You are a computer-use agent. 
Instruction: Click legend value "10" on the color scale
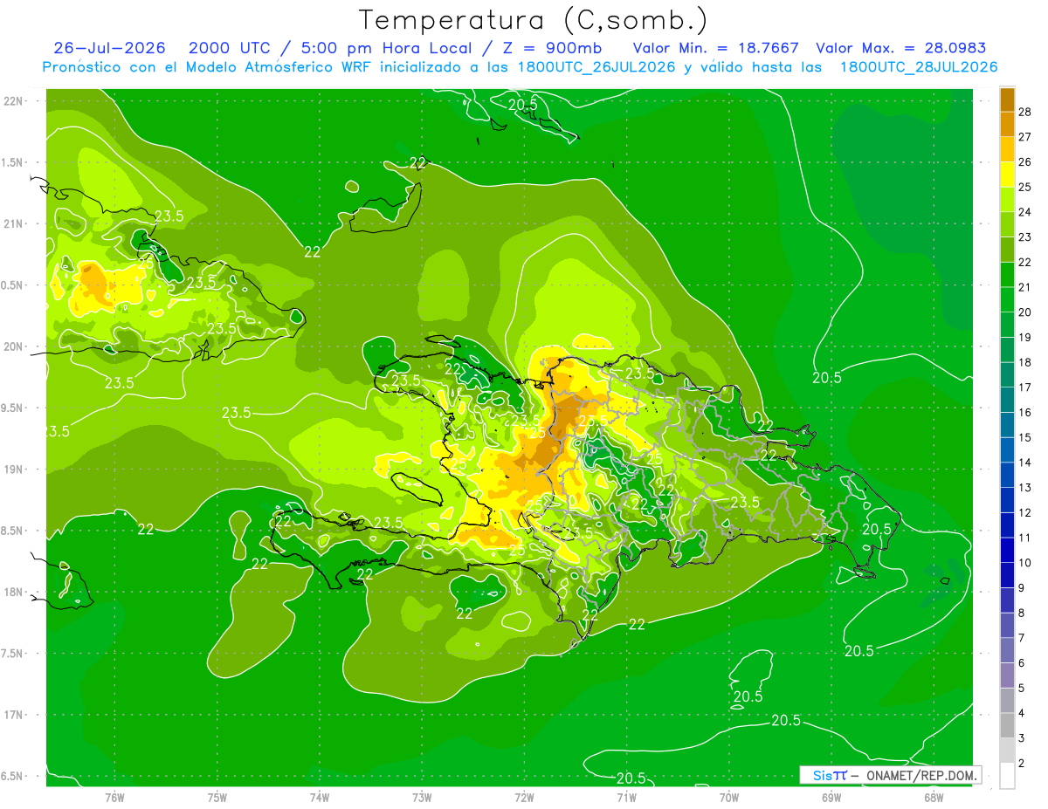(x=1025, y=563)
